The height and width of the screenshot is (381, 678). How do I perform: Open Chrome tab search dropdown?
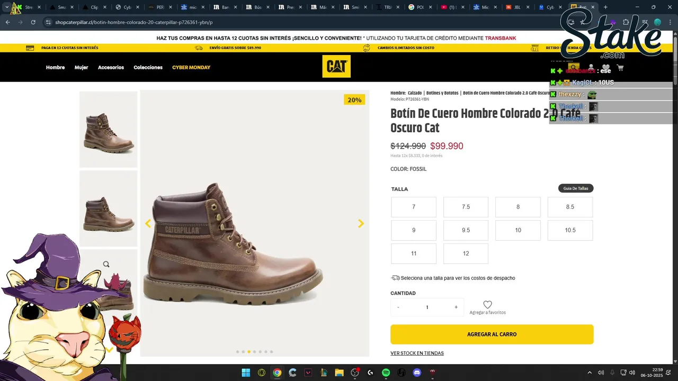[x=6, y=7]
